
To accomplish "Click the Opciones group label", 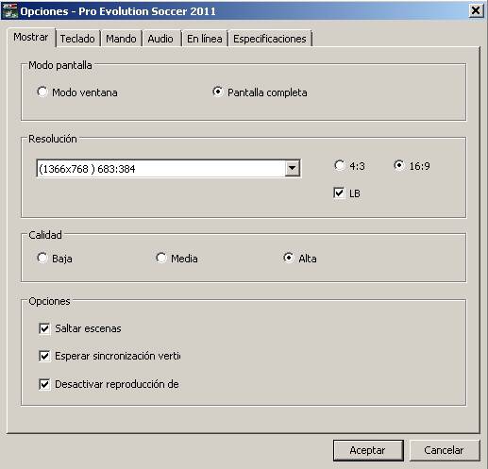I will (49, 301).
